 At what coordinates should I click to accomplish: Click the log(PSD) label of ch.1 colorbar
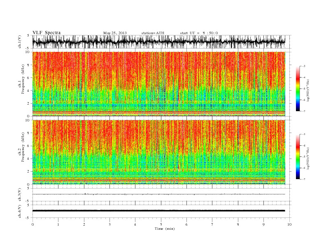point(308,91)
